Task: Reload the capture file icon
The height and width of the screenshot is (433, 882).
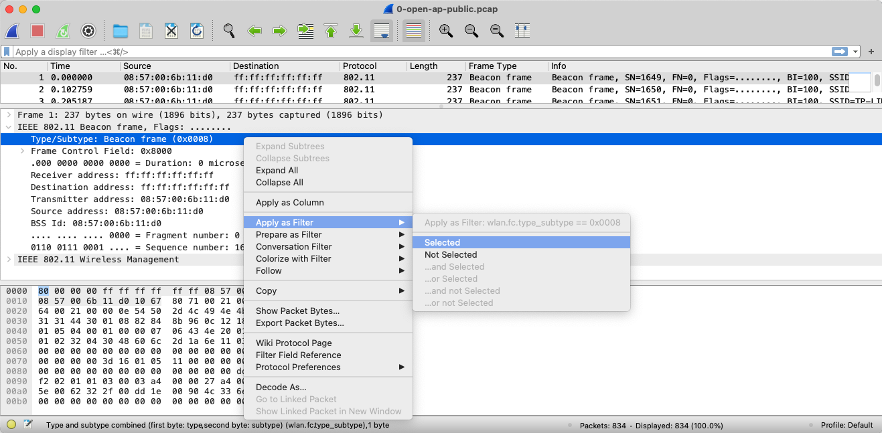Action: [197, 31]
